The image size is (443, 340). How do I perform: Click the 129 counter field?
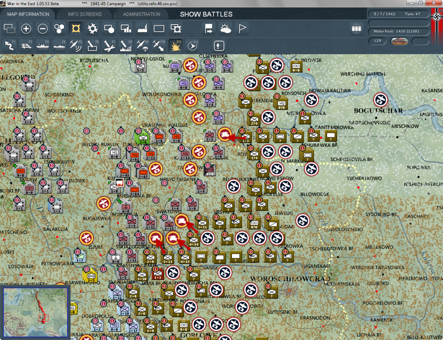[x=377, y=41]
